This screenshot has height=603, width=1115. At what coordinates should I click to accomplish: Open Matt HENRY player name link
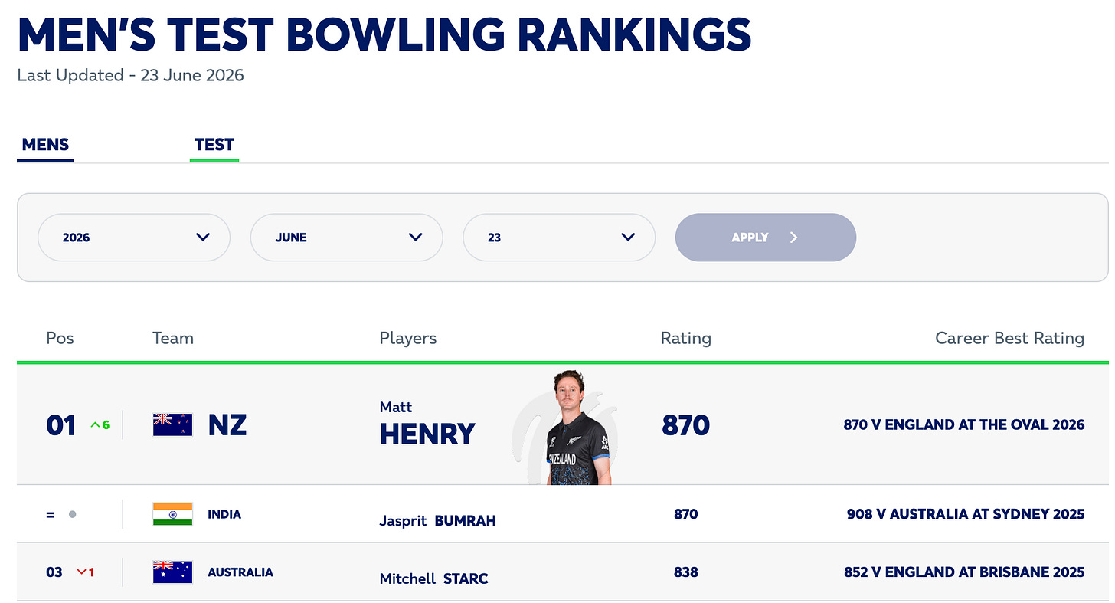click(427, 424)
